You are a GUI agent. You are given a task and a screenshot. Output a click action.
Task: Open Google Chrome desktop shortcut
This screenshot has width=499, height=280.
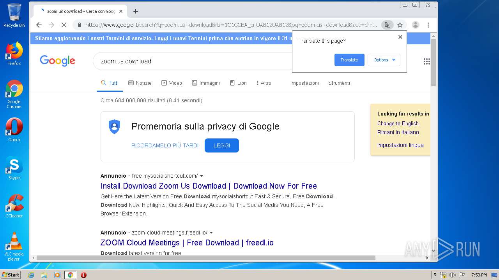click(14, 94)
